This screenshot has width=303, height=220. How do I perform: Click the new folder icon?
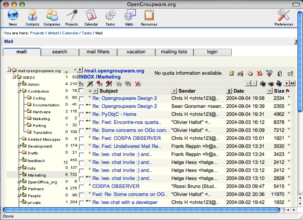point(232,73)
